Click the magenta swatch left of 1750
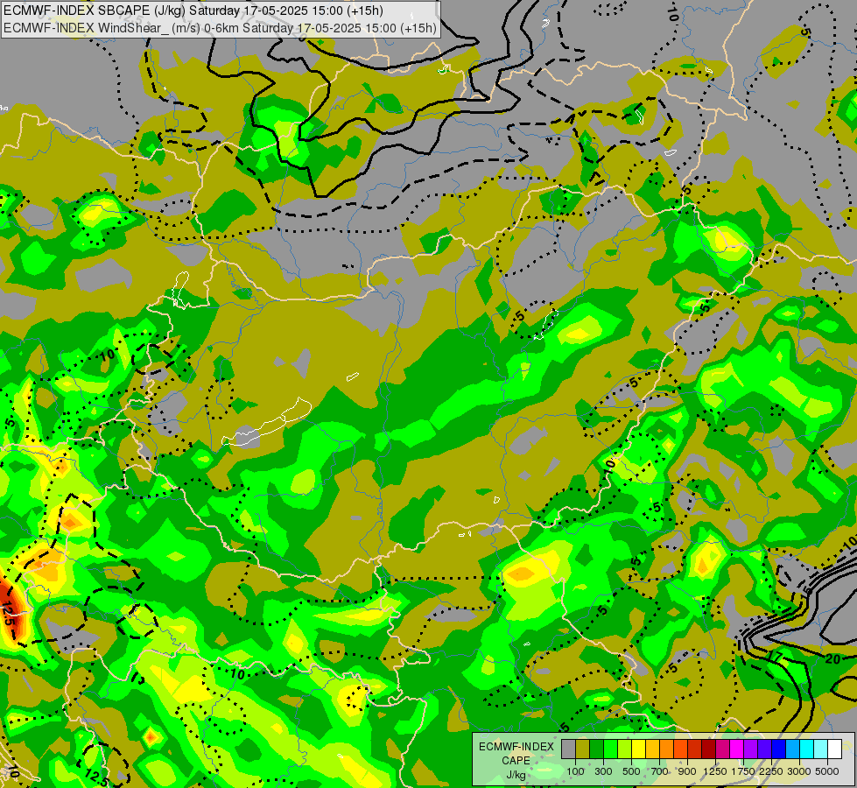Viewport: 857px width, 788px height. click(737, 749)
